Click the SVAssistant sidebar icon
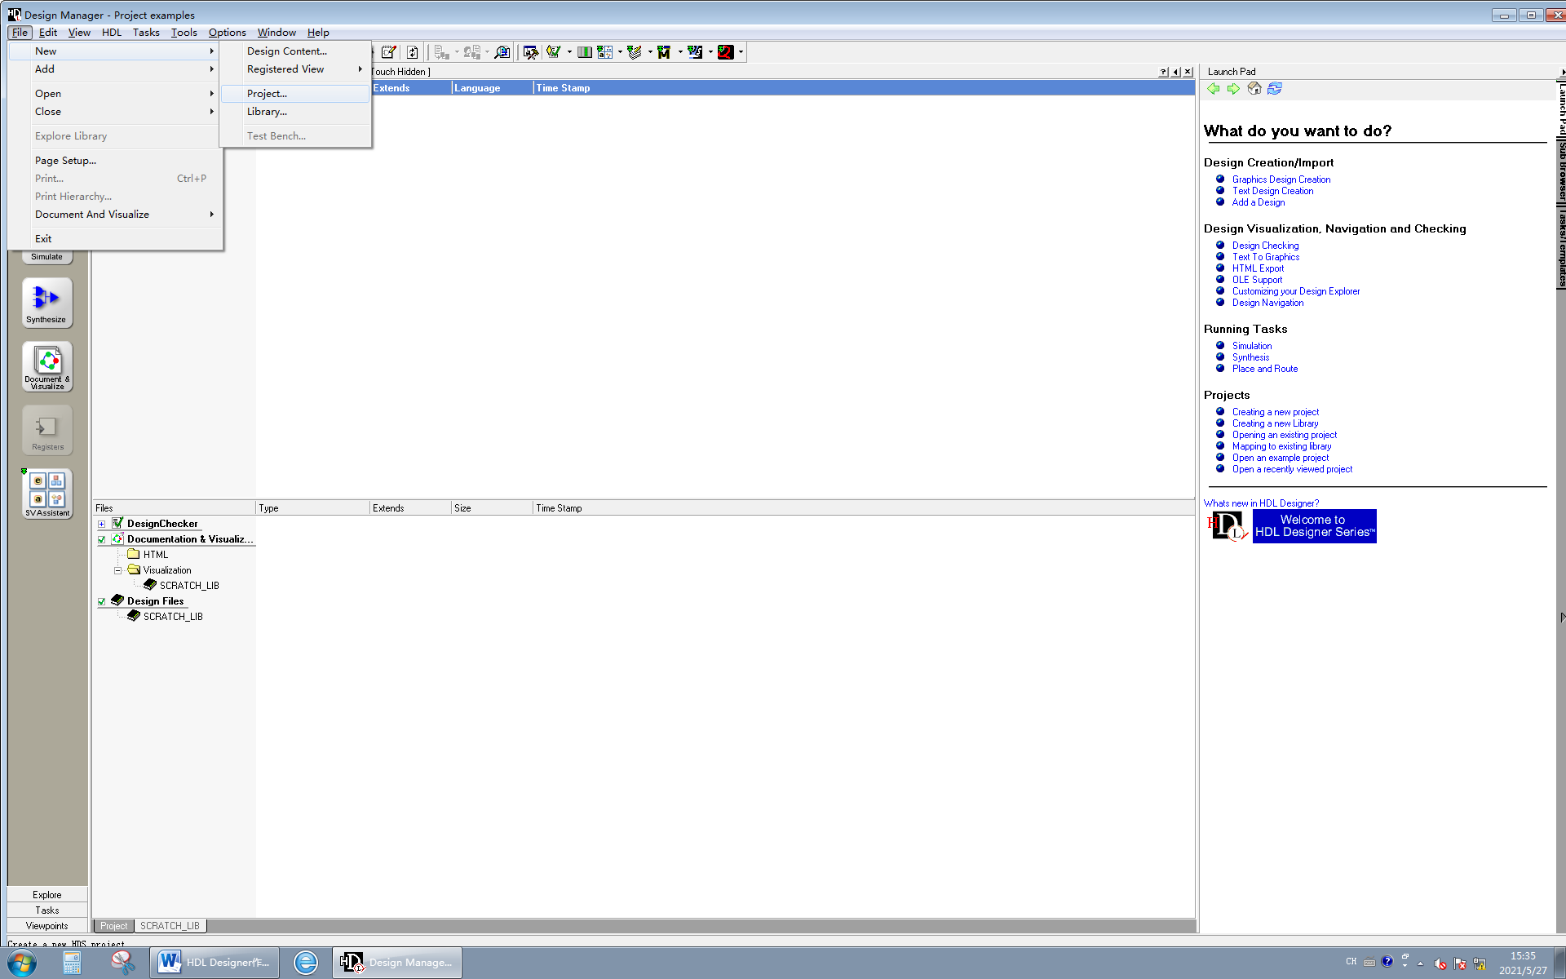1566x979 pixels. [x=46, y=493]
